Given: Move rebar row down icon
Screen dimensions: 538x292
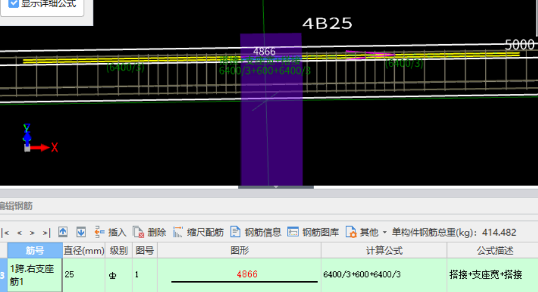Looking at the screenshot, I should coord(81,232).
